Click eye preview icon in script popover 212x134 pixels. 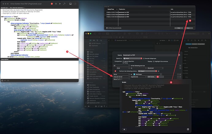[124, 129]
